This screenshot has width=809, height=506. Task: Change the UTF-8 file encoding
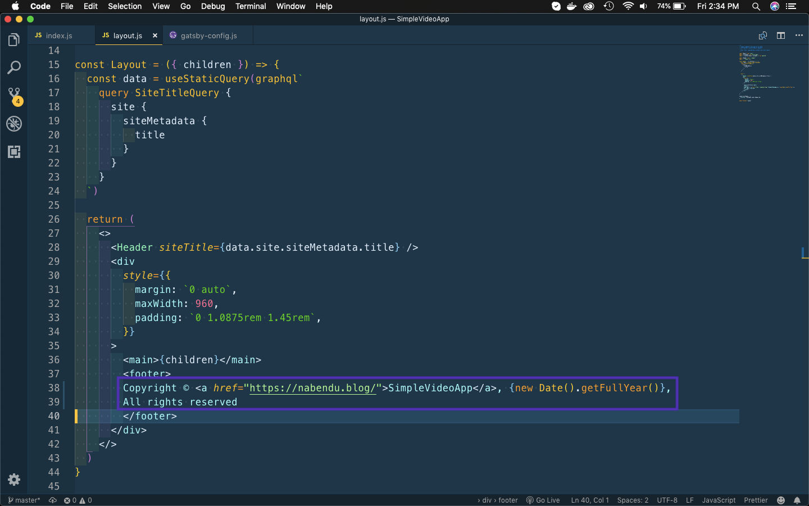[x=667, y=500]
